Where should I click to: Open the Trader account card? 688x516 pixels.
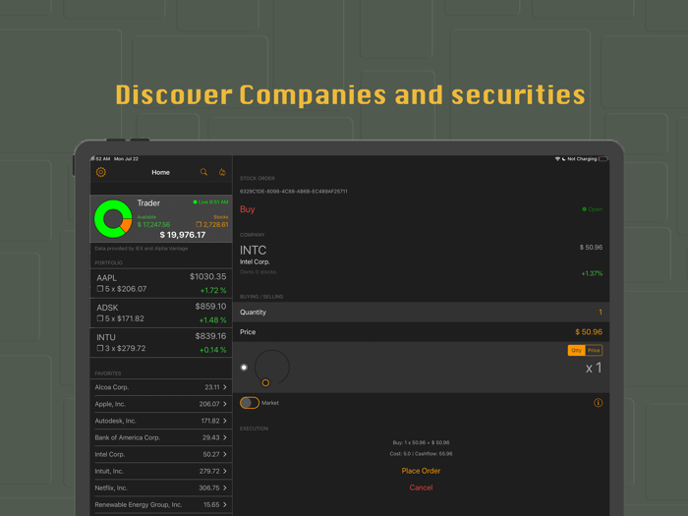pyautogui.click(x=161, y=218)
